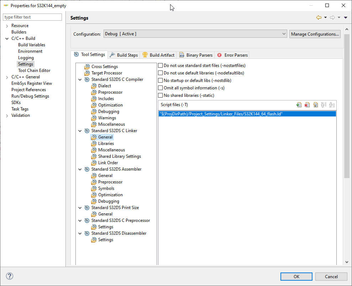This screenshot has width=352, height=286.
Task: Select Cross Settings tool entry
Action: pos(104,67)
